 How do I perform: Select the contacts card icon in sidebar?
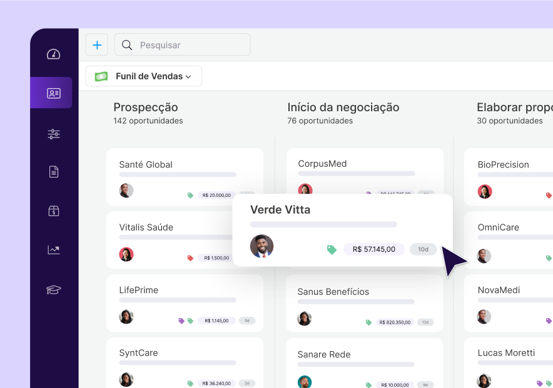click(x=54, y=93)
